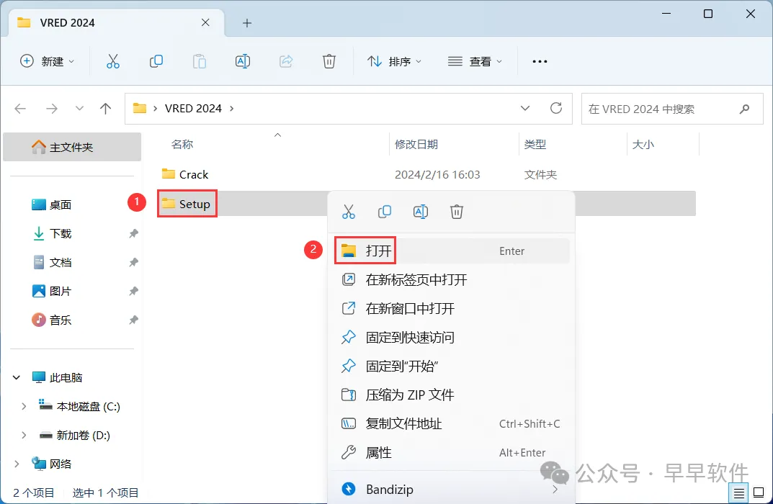Open the 排序 sort dropdown
Viewport: 773px width, 504px height.
pyautogui.click(x=394, y=61)
